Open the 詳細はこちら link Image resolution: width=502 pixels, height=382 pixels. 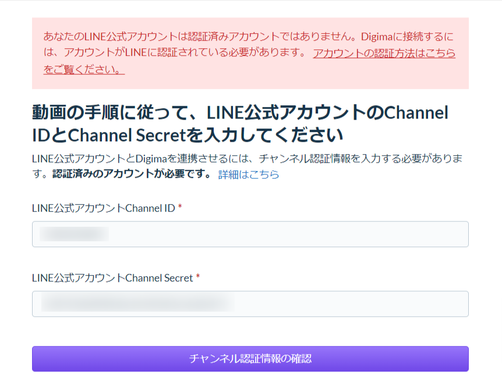pyautogui.click(x=249, y=174)
